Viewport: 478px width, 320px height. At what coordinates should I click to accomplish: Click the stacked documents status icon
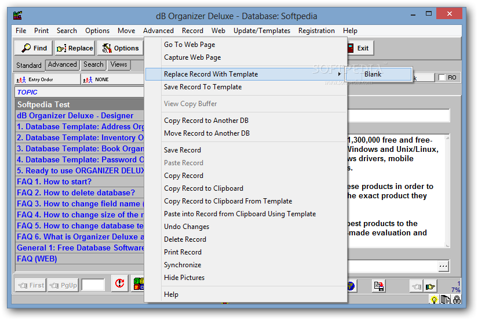[445, 300]
